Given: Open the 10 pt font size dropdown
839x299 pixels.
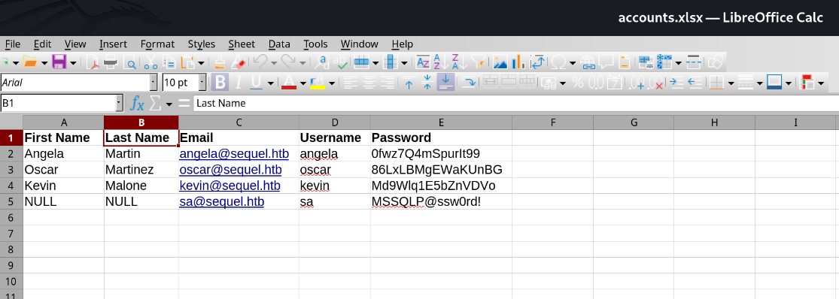Looking at the screenshot, I should tap(202, 82).
